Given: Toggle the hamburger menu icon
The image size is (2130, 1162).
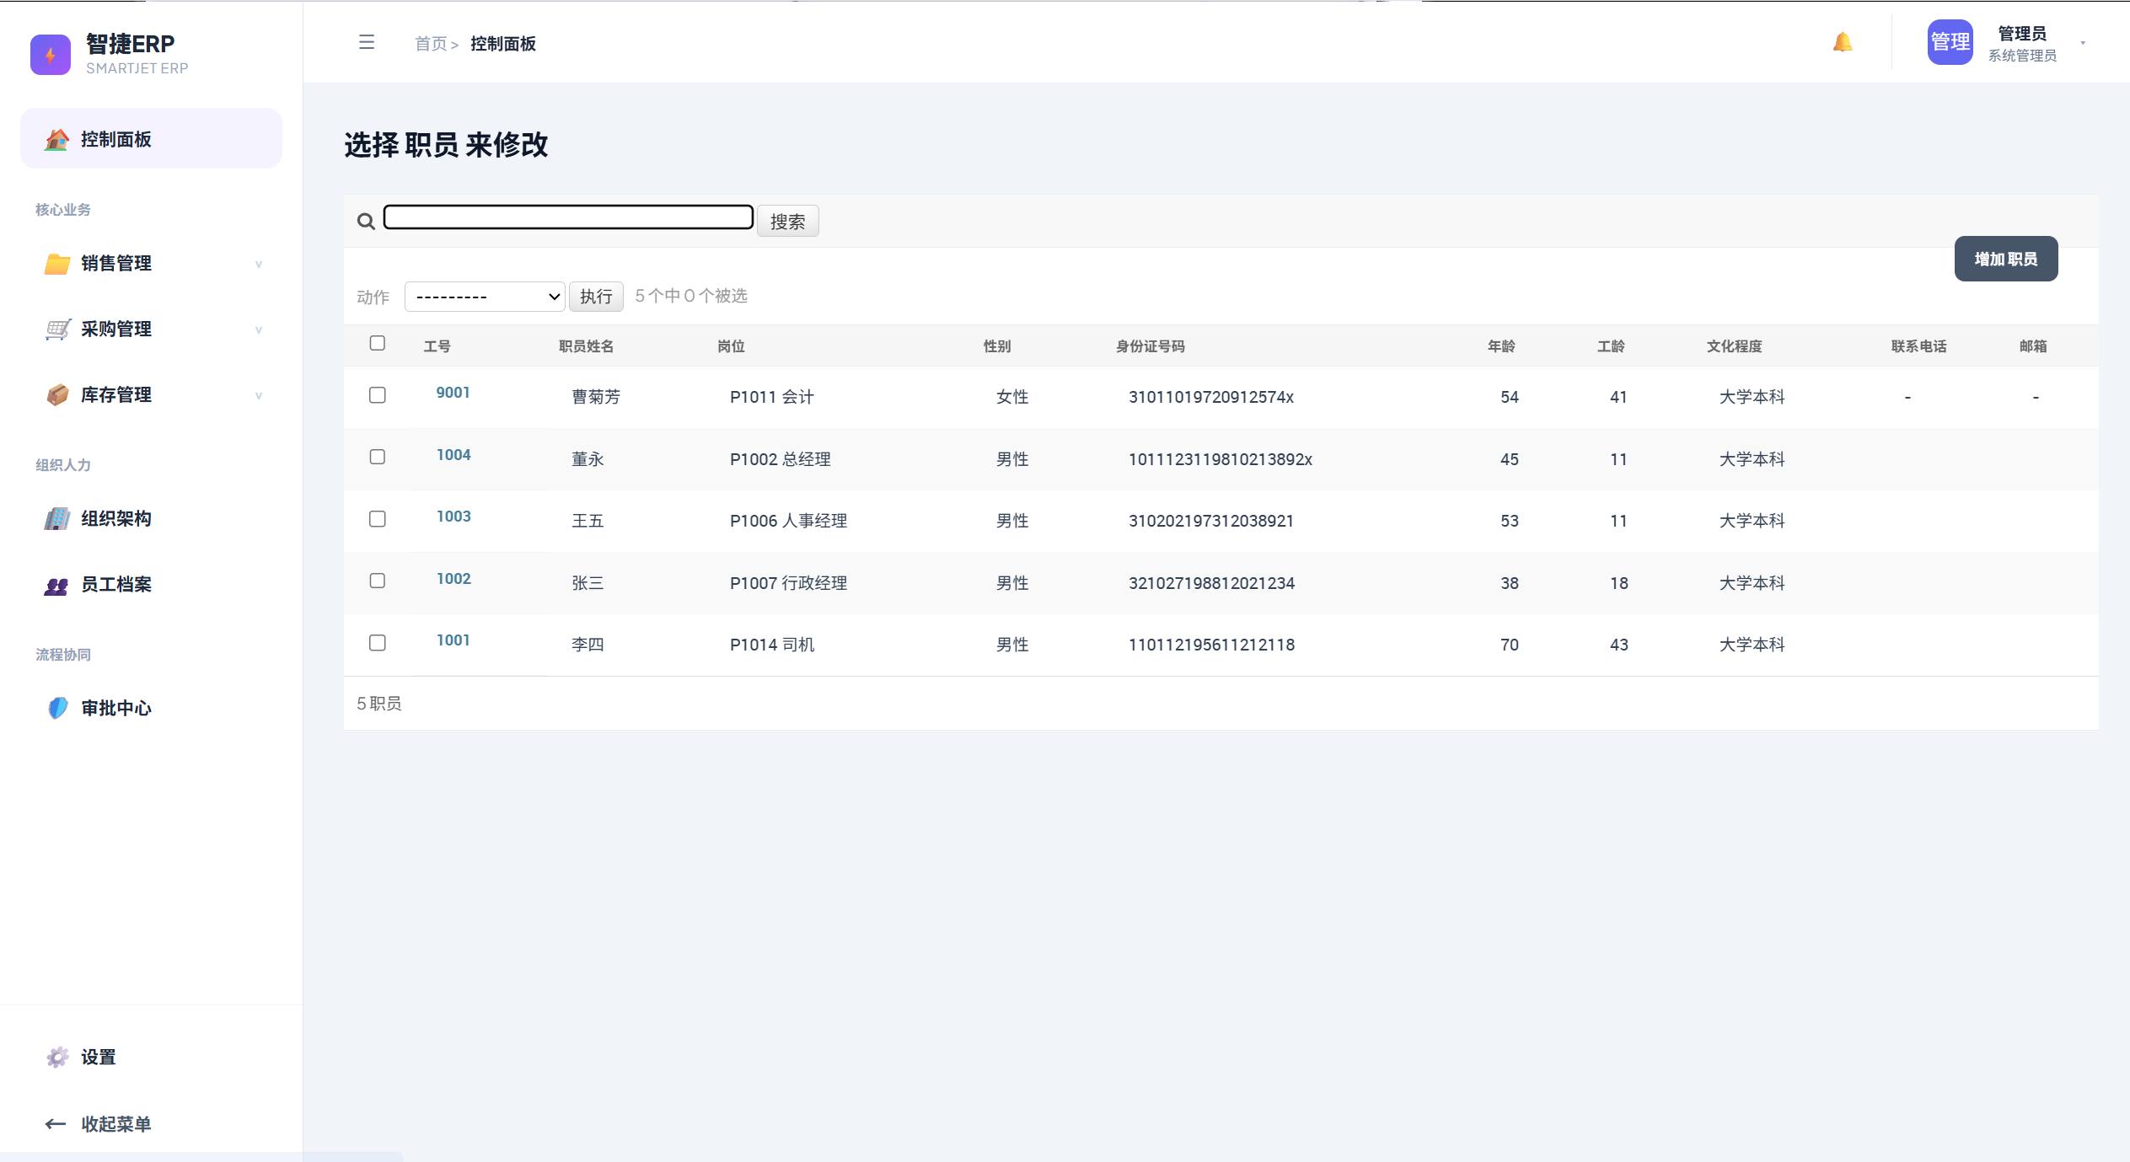Looking at the screenshot, I should (367, 42).
